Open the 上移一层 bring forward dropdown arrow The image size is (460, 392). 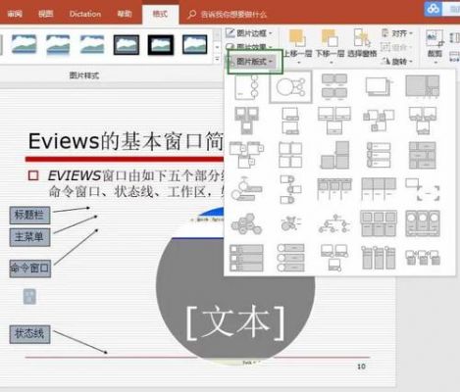pos(298,62)
